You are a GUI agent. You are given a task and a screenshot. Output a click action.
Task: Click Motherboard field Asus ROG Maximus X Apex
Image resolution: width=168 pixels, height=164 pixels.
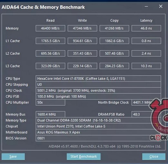coord(98,132)
